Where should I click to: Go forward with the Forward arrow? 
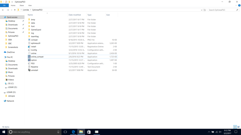8,10
